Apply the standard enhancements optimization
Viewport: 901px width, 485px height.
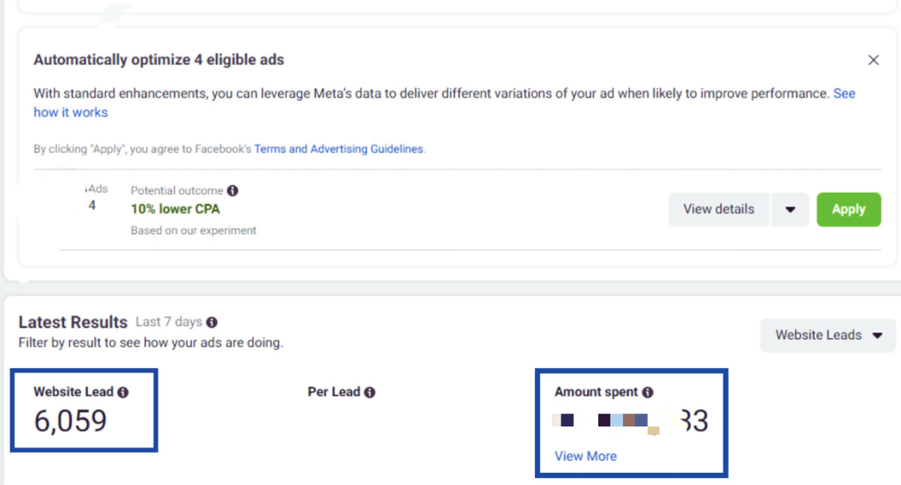click(849, 209)
